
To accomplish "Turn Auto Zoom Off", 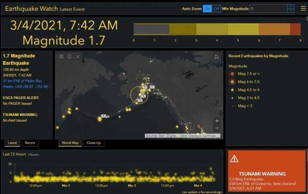I will point(216,9).
